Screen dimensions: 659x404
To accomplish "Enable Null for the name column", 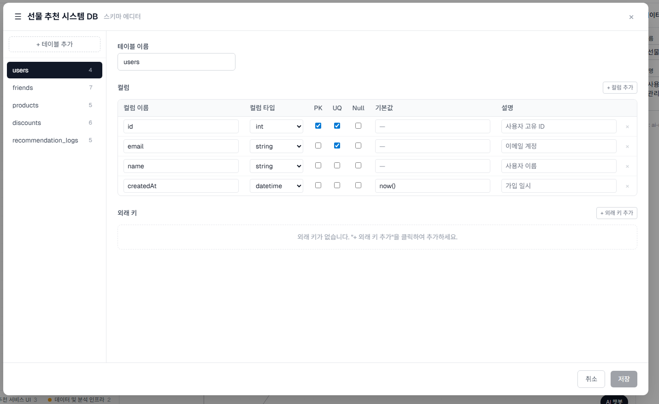I will pyautogui.click(x=358, y=166).
